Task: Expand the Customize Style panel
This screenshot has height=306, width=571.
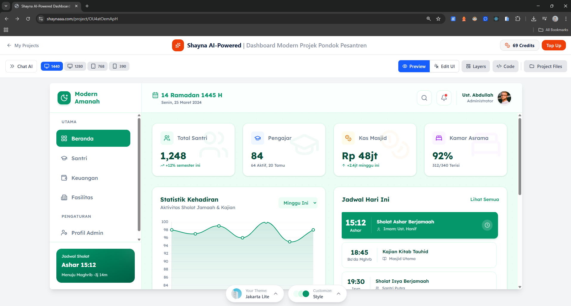Action: [x=317, y=294]
